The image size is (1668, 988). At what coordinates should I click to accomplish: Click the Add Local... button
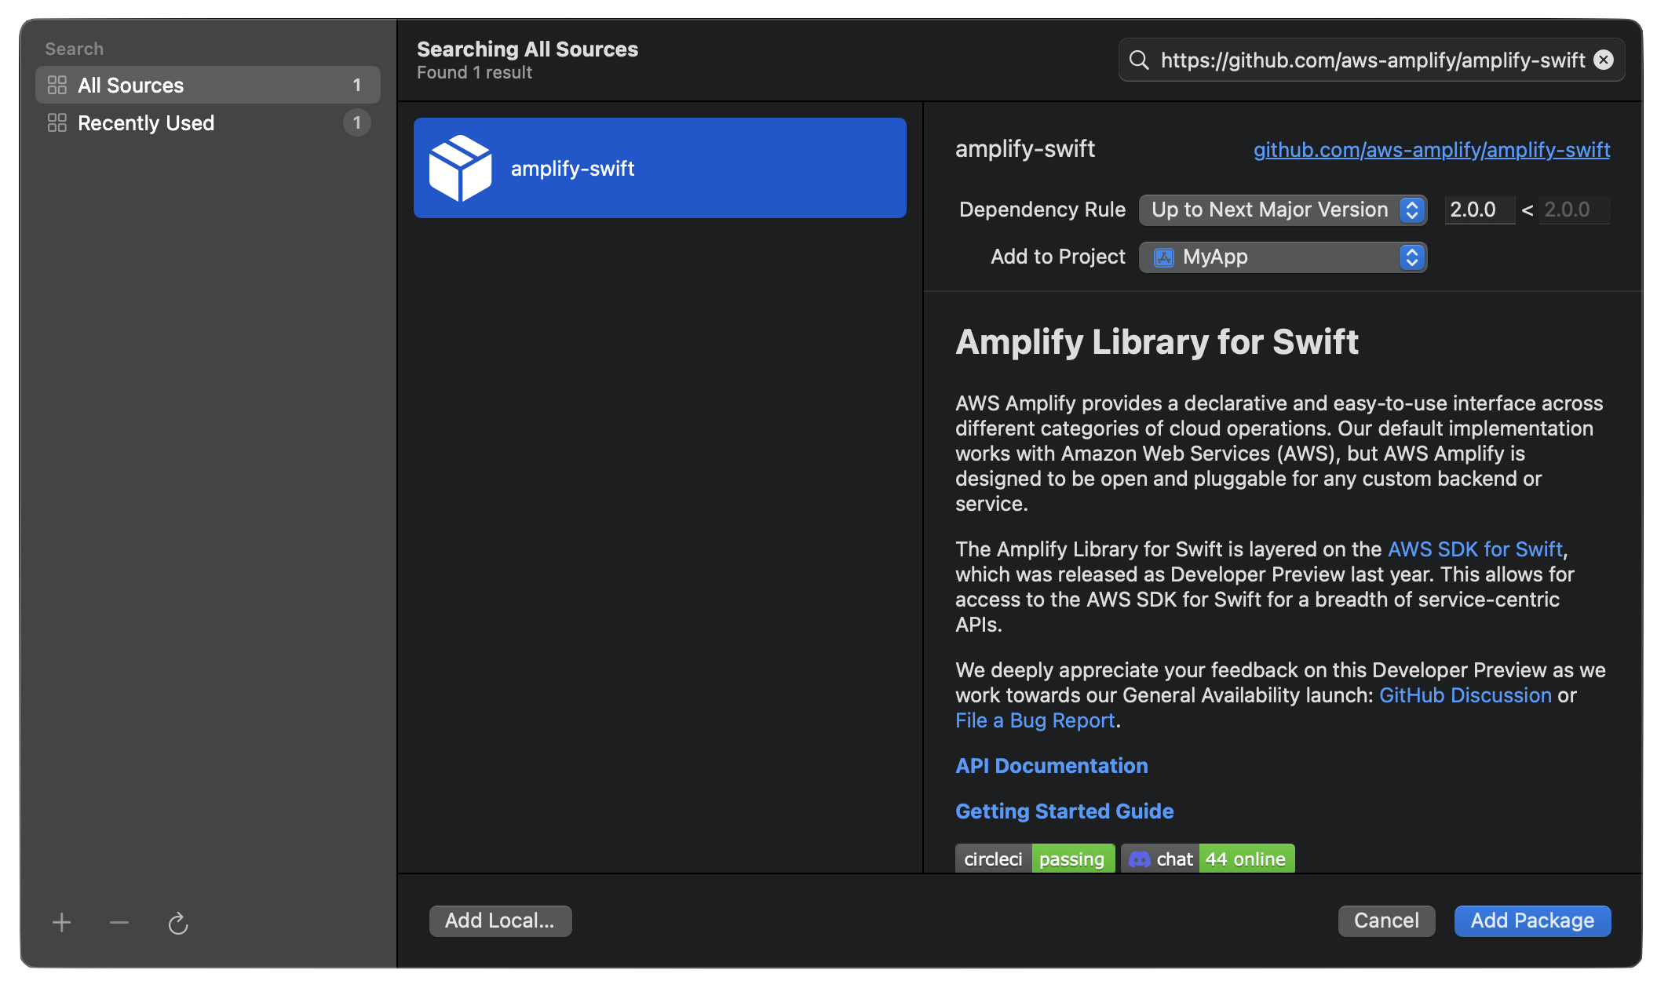[500, 921]
